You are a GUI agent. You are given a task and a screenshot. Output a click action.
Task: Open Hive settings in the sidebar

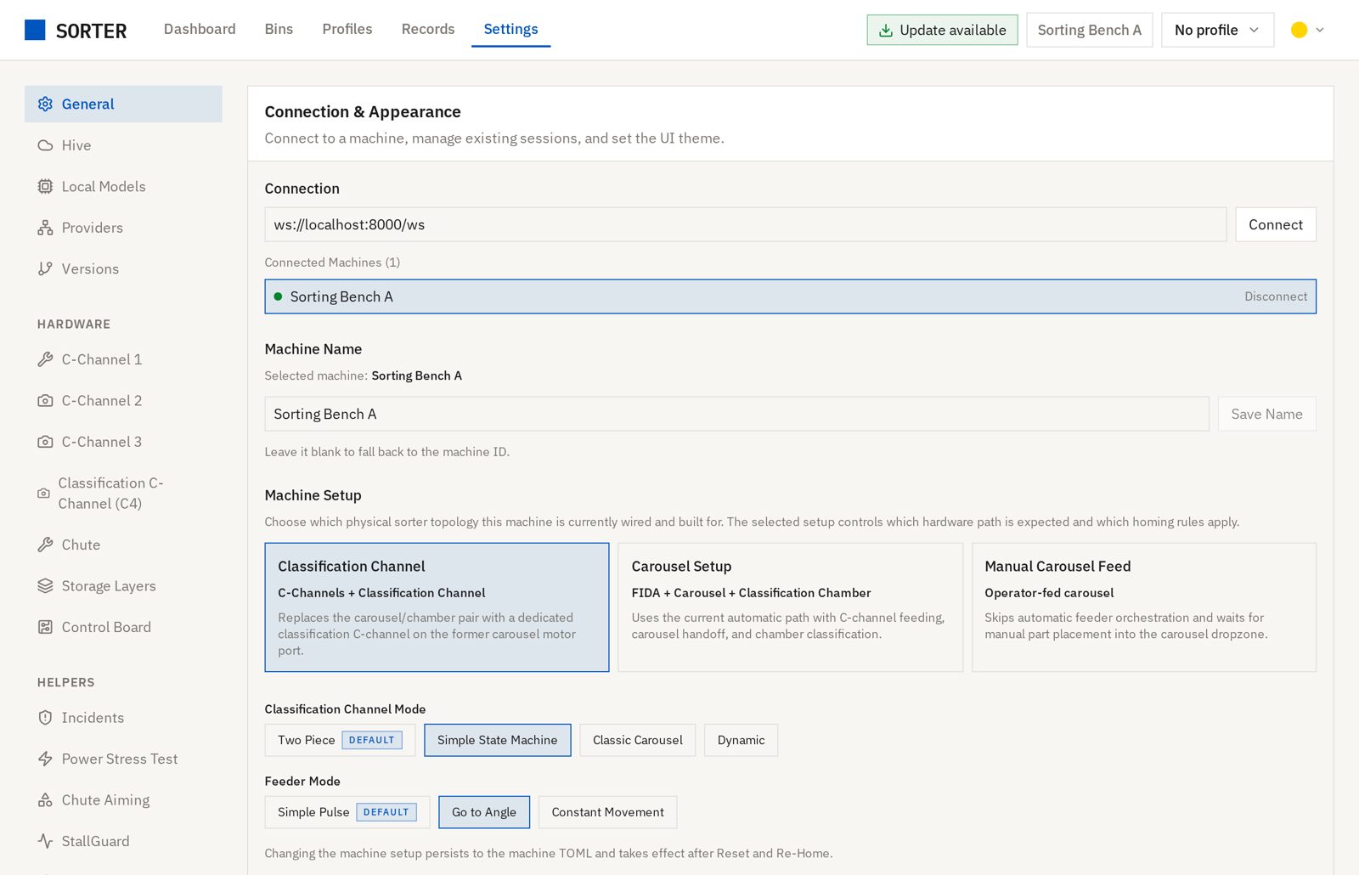(x=123, y=145)
